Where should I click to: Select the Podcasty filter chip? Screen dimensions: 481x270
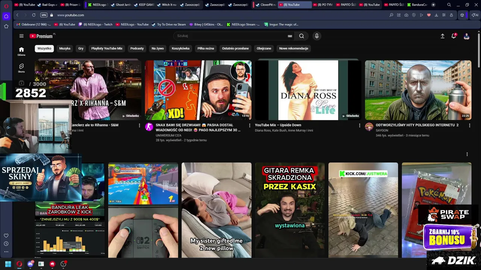[137, 48]
